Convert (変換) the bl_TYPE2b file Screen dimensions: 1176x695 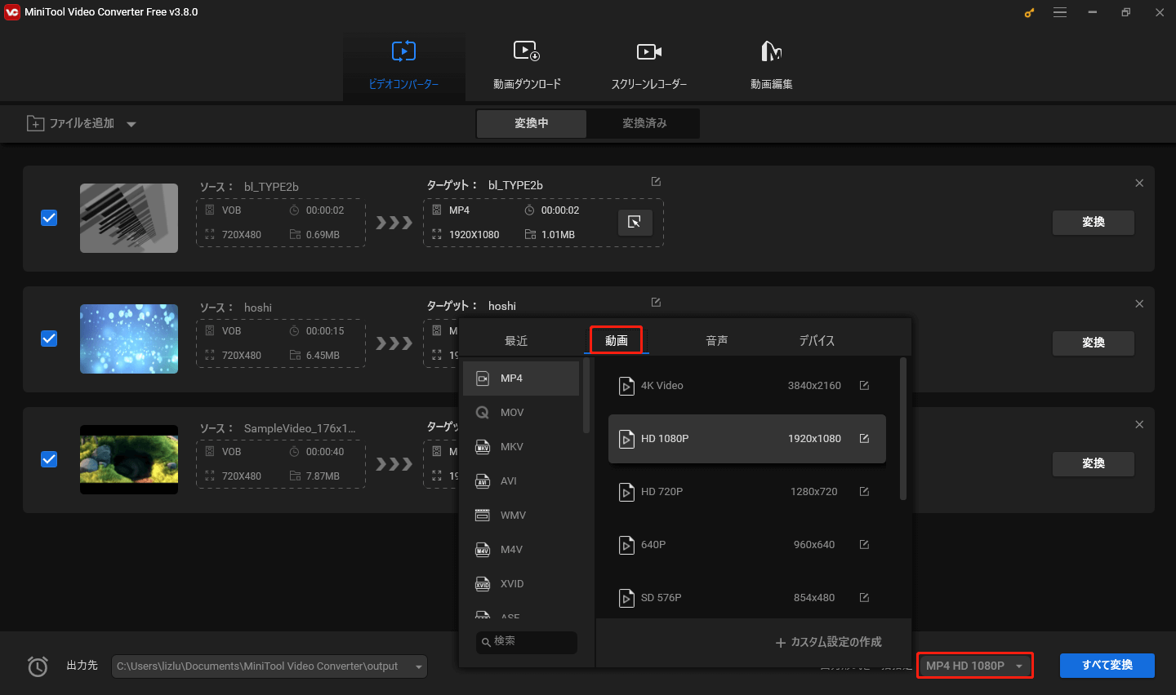coord(1094,222)
